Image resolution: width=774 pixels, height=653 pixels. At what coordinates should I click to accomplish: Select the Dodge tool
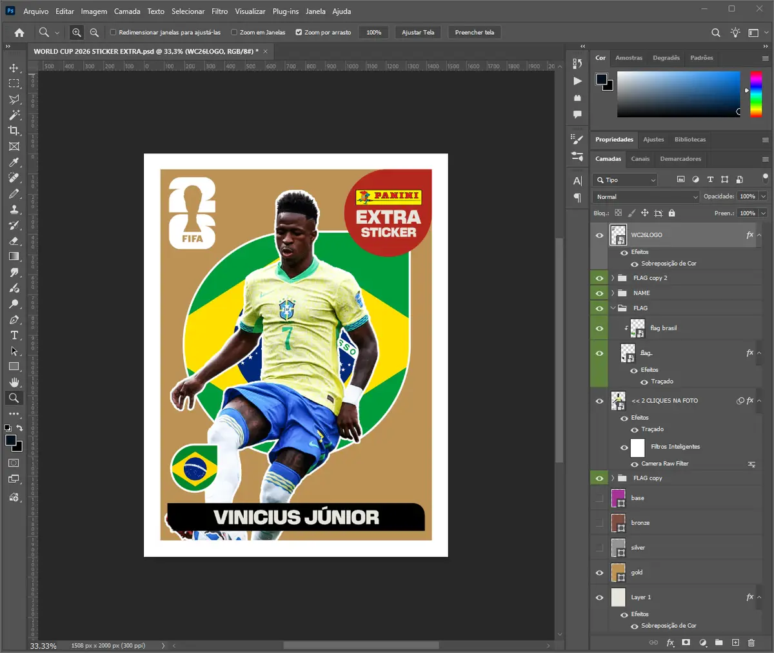click(14, 304)
